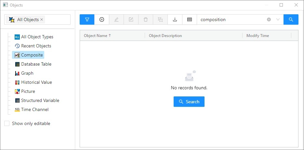Click the filter funnel toolbar icon
Viewport: 304px width, 150px height.
click(87, 19)
